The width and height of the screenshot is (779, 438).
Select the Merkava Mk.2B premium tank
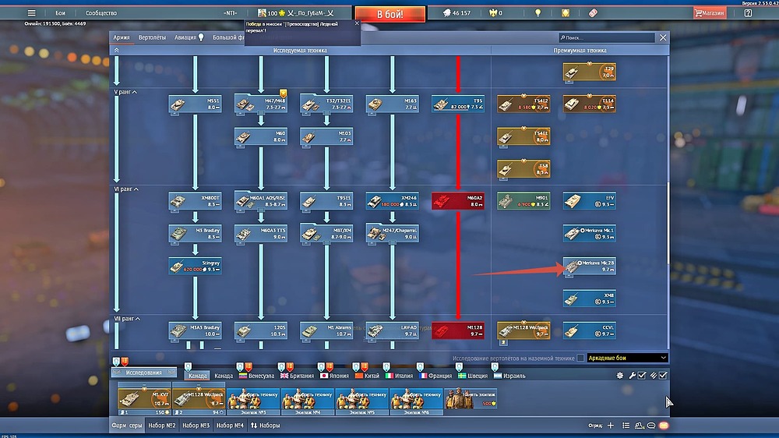click(590, 266)
